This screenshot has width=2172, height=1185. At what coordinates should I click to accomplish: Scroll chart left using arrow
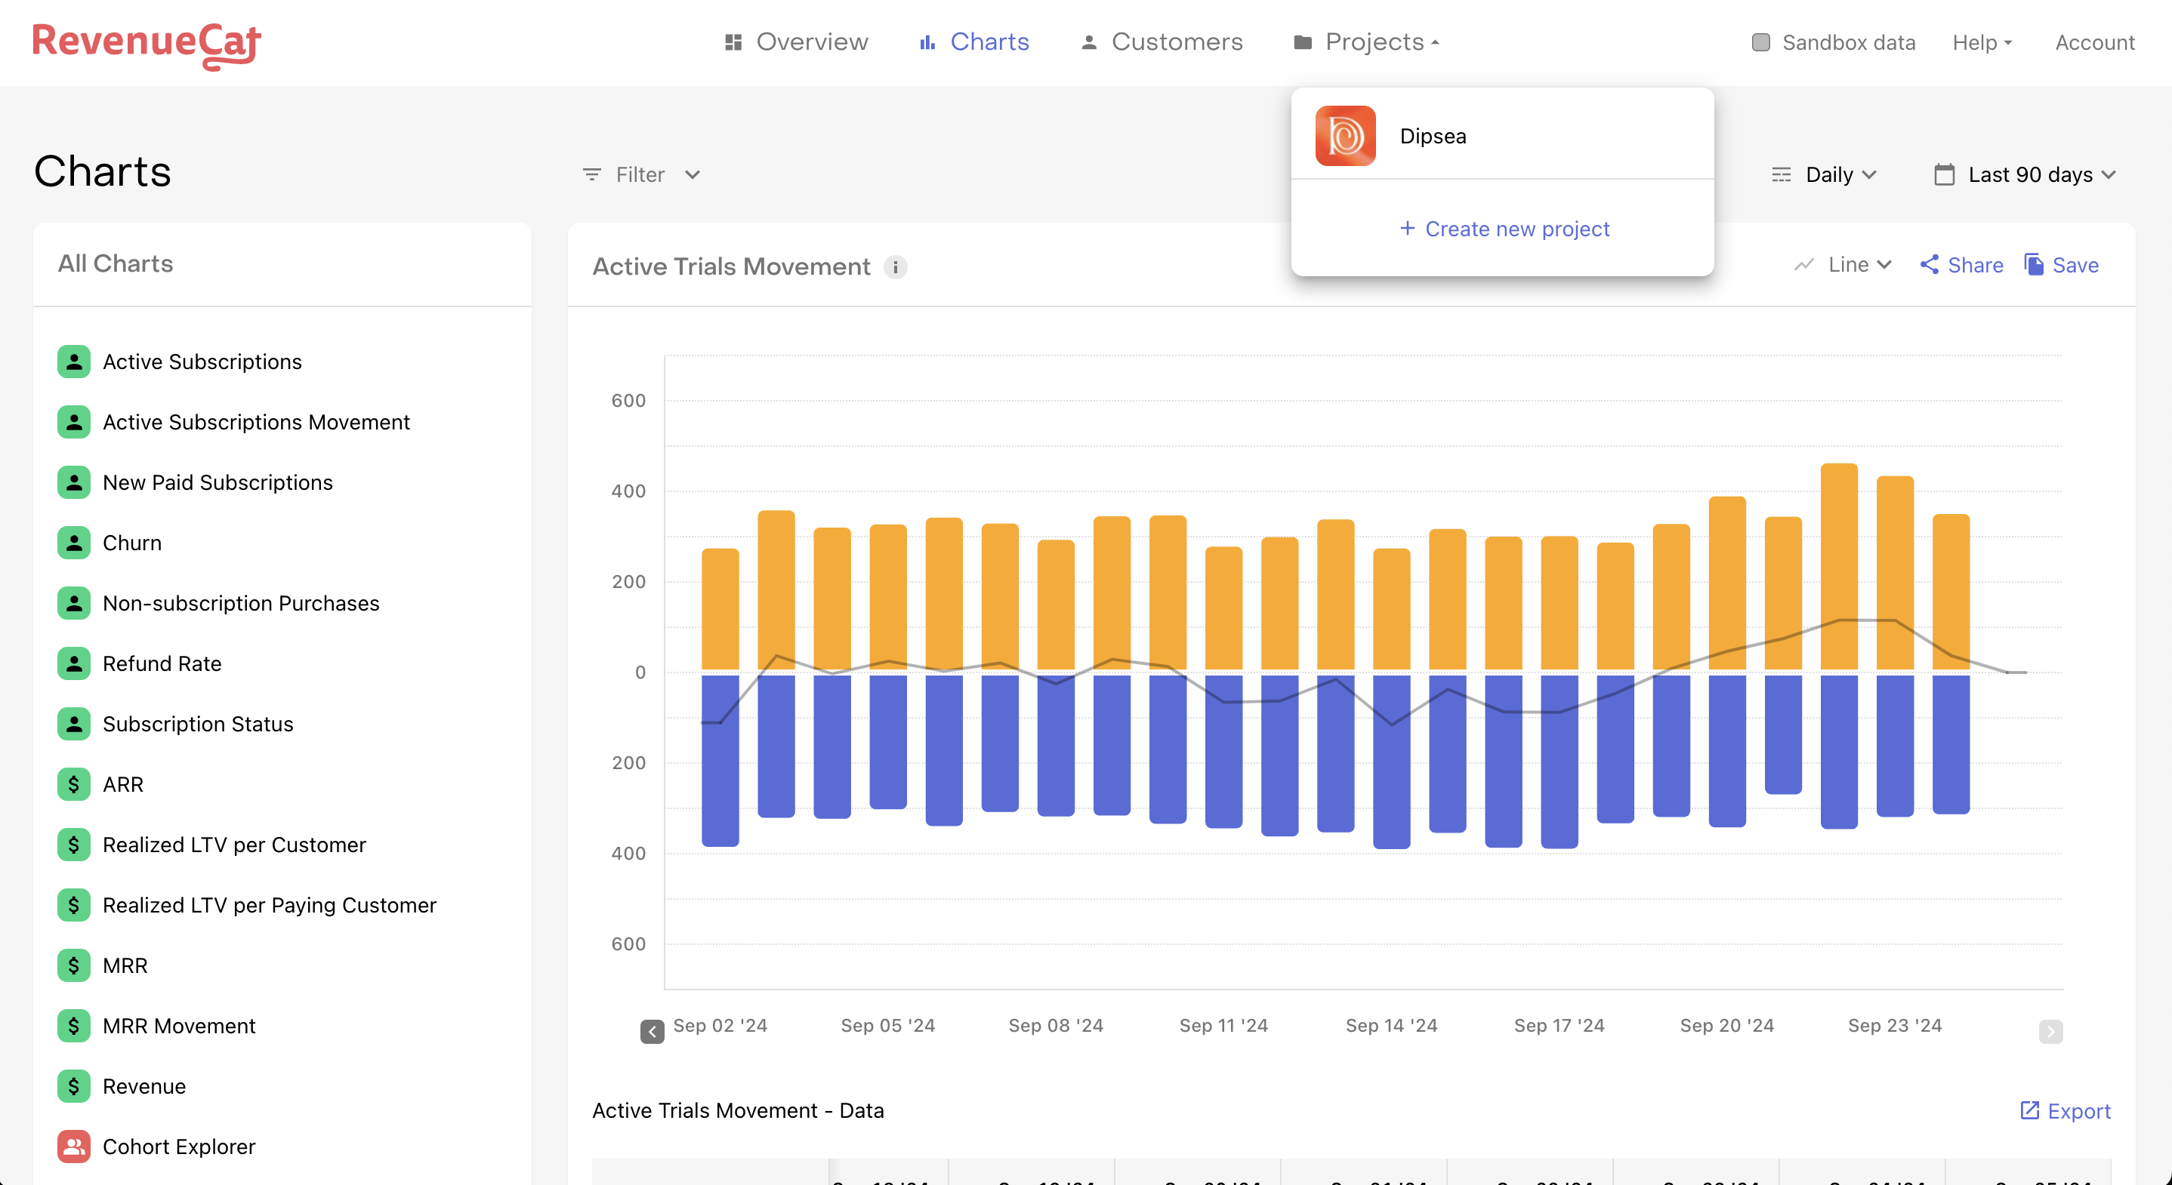tap(653, 1030)
